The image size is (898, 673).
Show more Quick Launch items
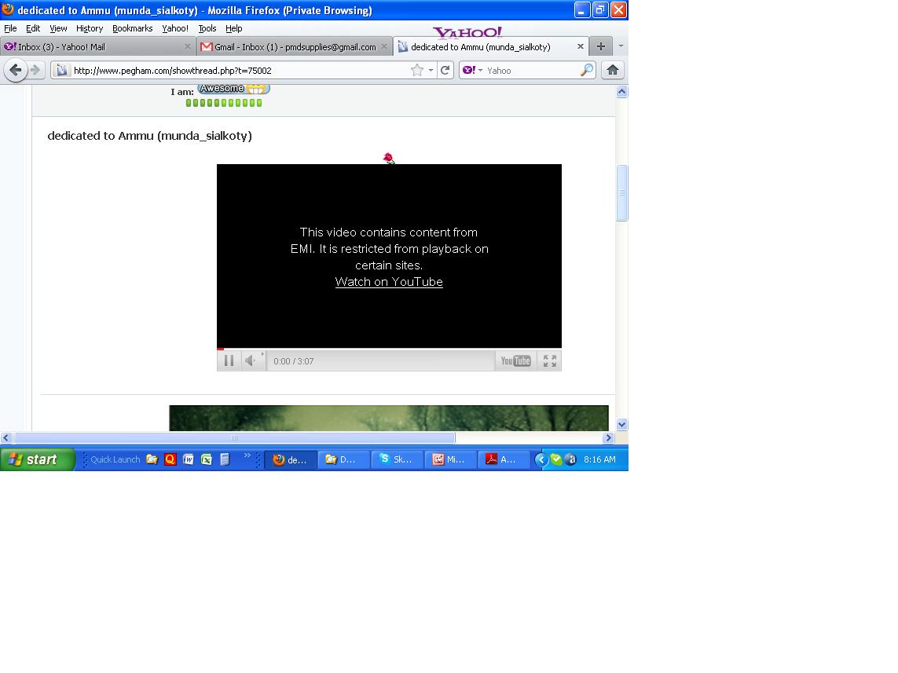pyautogui.click(x=247, y=455)
